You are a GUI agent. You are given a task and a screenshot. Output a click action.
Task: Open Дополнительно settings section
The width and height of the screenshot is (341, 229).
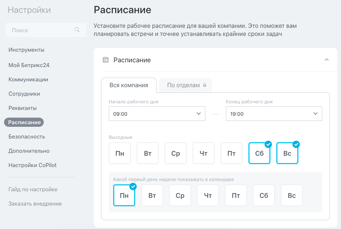click(x=29, y=151)
